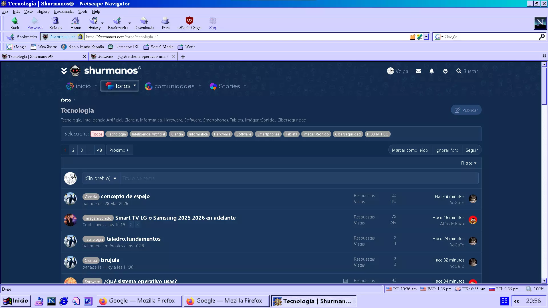Click the YoGaTo avatar on concepto de espejo row
This screenshot has height=308, width=548.
473,199
